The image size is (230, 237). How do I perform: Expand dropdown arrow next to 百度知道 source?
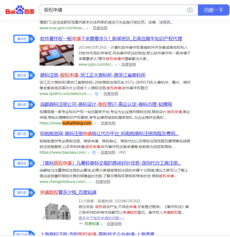point(102,224)
